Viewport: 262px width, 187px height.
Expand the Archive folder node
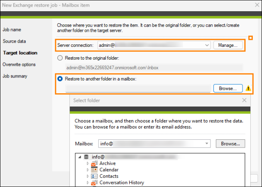coord(88,163)
